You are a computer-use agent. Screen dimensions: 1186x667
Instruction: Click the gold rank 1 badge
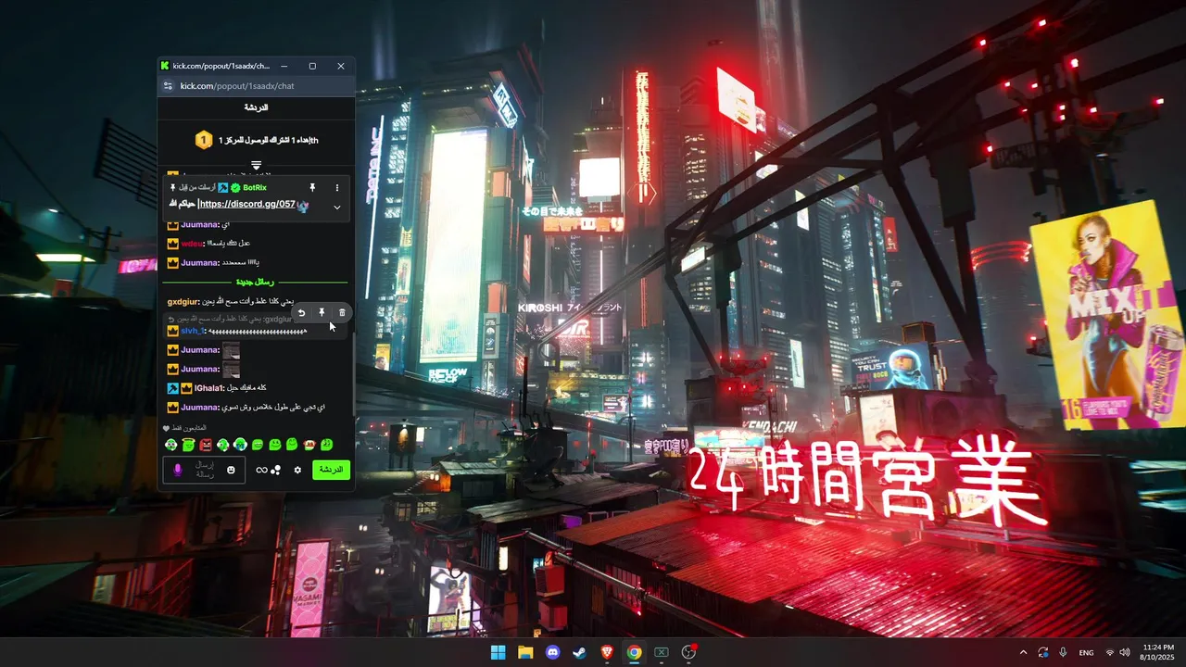(204, 140)
